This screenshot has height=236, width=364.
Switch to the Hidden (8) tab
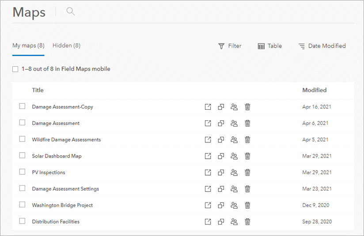66,45
